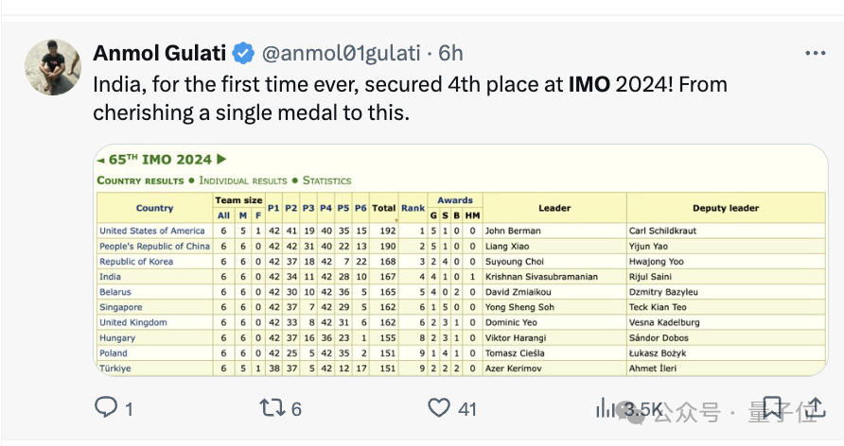The height and width of the screenshot is (446, 844).
Task: Go to next IMO using right arrow
Action: tap(222, 160)
